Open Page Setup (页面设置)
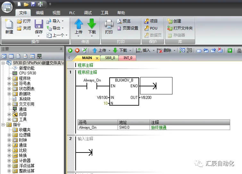This screenshot has width=242, height=174. pos(128,28)
